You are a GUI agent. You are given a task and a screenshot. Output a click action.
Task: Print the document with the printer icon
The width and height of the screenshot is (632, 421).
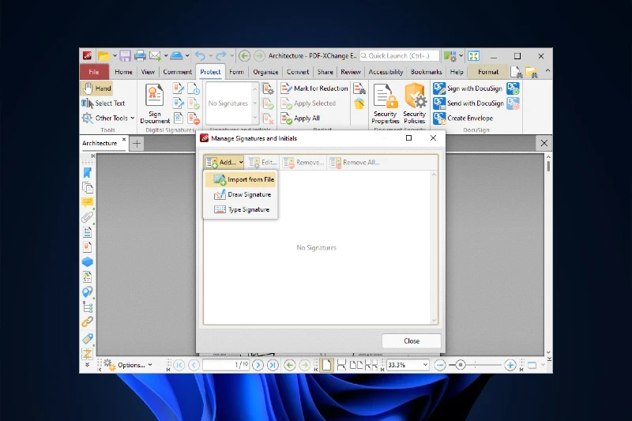click(140, 55)
